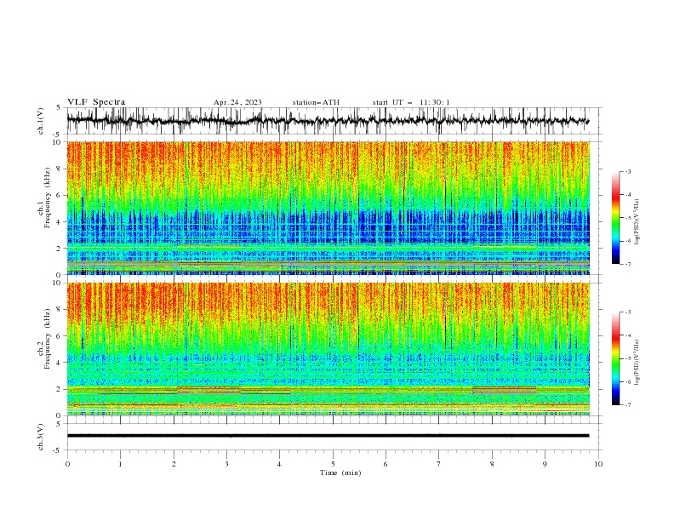
Task: Click time axis tick label "5"
Action: point(333,464)
